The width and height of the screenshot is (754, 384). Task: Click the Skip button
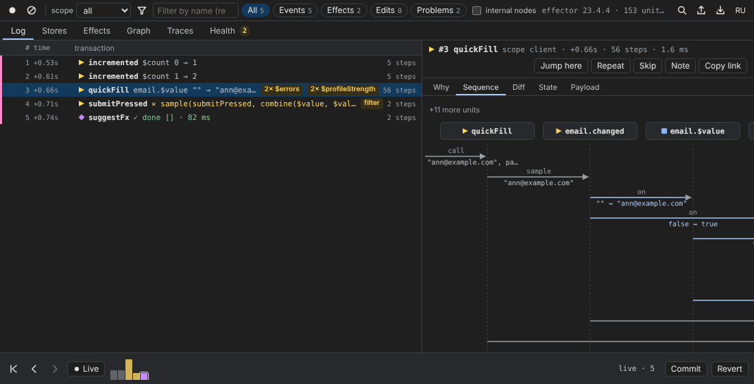coord(647,66)
